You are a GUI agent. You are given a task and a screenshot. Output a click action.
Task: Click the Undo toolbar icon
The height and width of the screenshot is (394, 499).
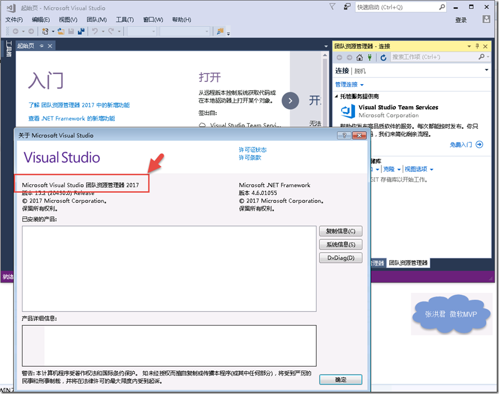(95, 31)
